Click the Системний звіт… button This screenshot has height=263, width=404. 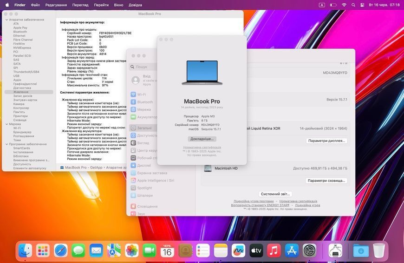click(x=275, y=194)
